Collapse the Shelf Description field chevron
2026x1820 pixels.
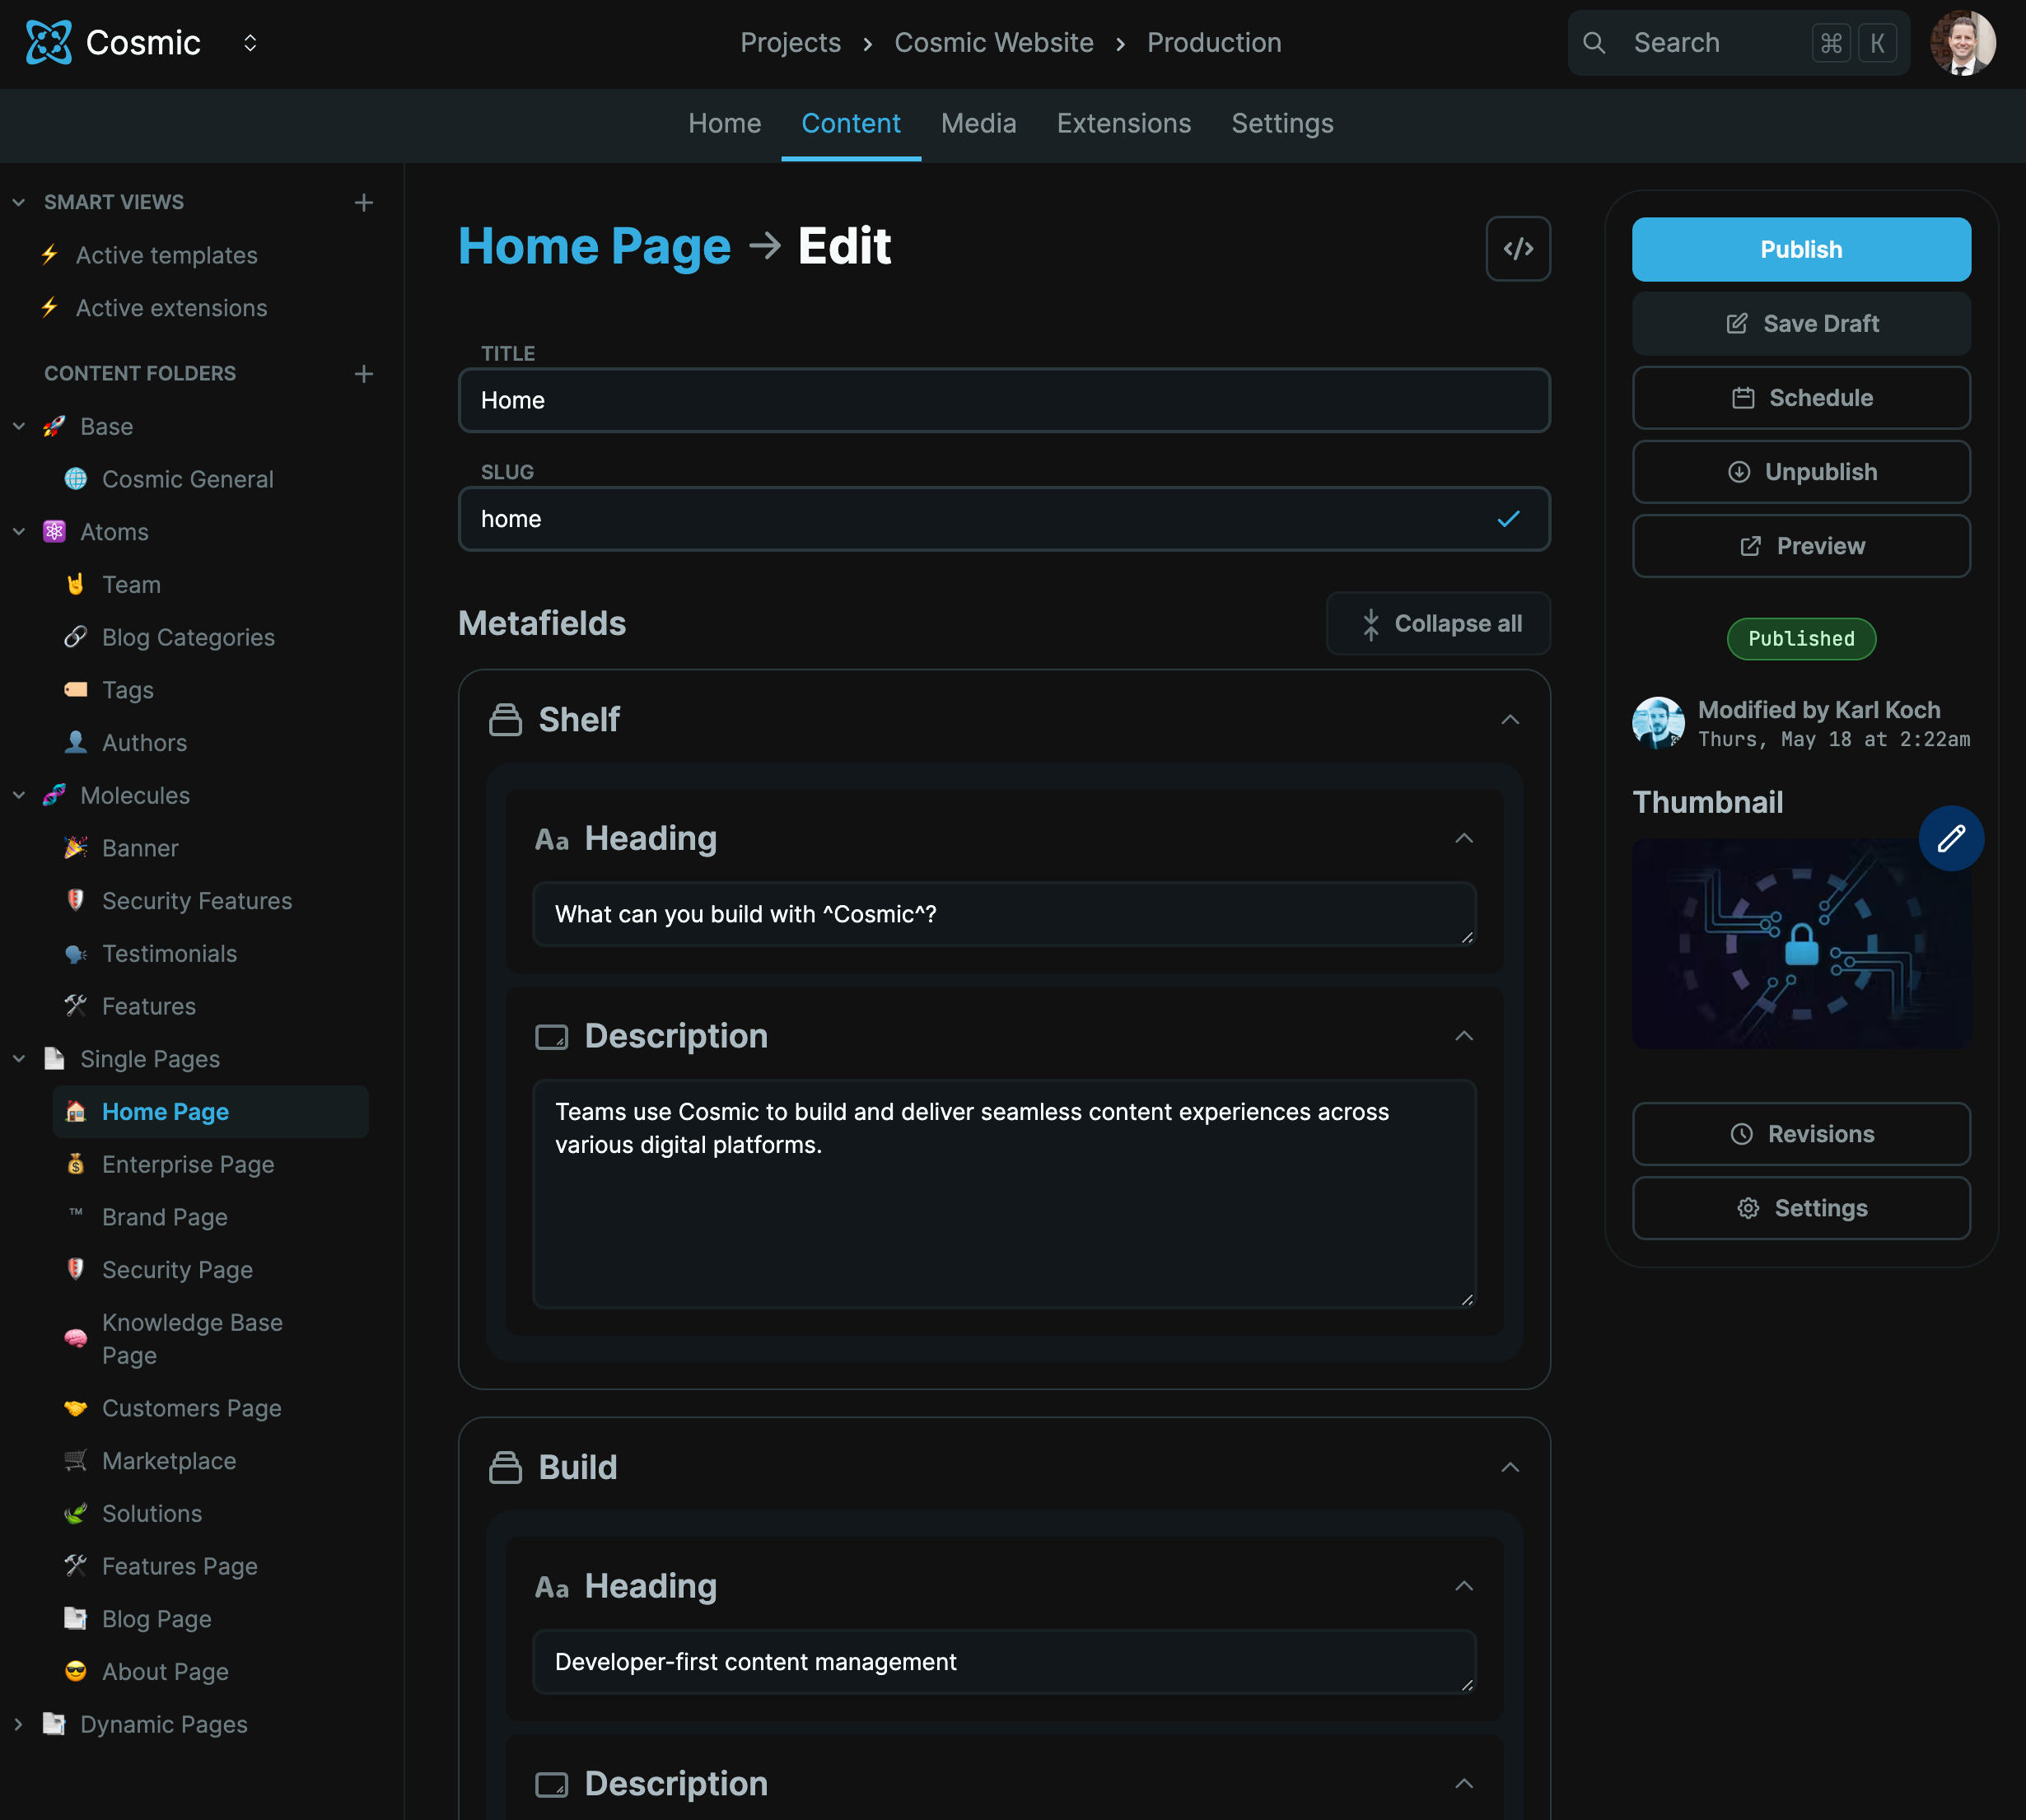tap(1463, 1036)
